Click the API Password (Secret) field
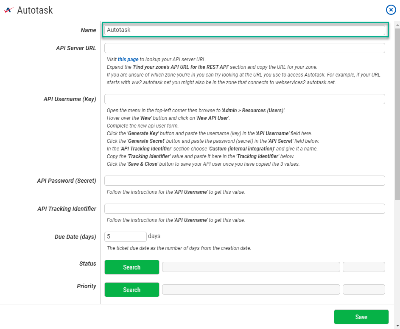This screenshot has height=329, width=400. coord(244,181)
